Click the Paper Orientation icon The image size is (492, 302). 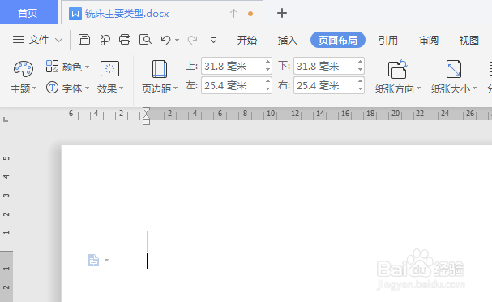pyautogui.click(x=397, y=69)
